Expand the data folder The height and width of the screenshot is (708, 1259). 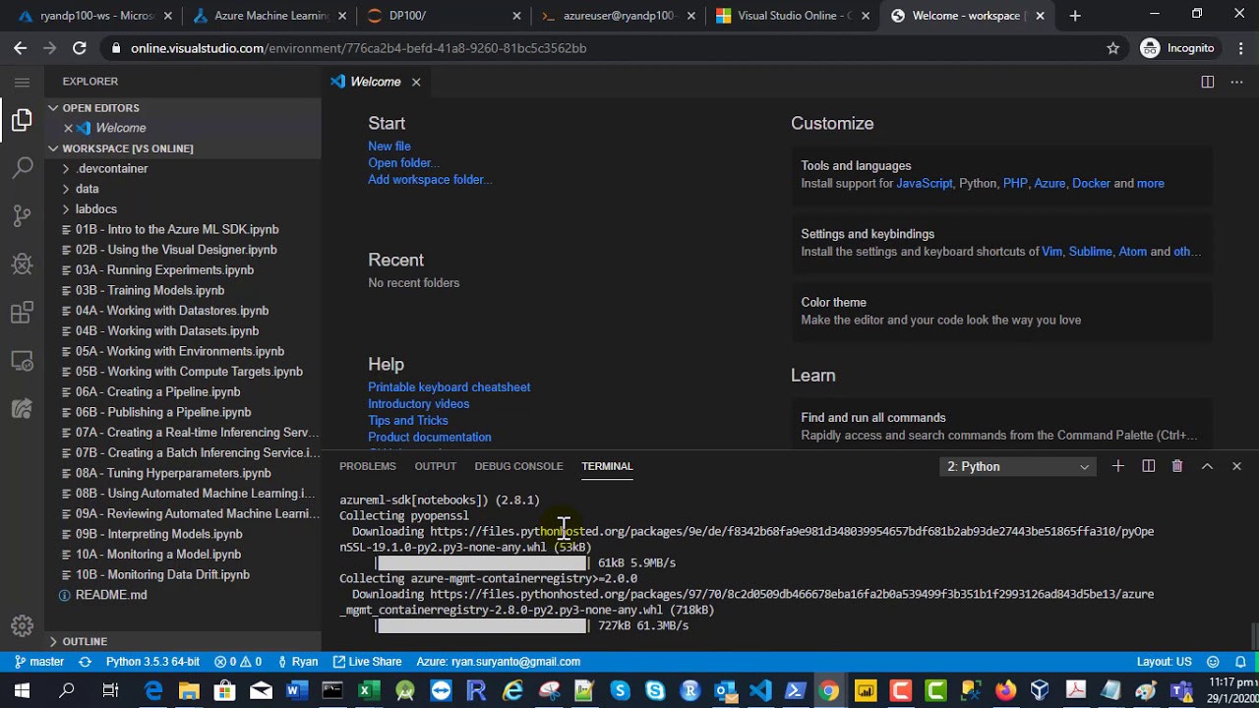point(183,189)
